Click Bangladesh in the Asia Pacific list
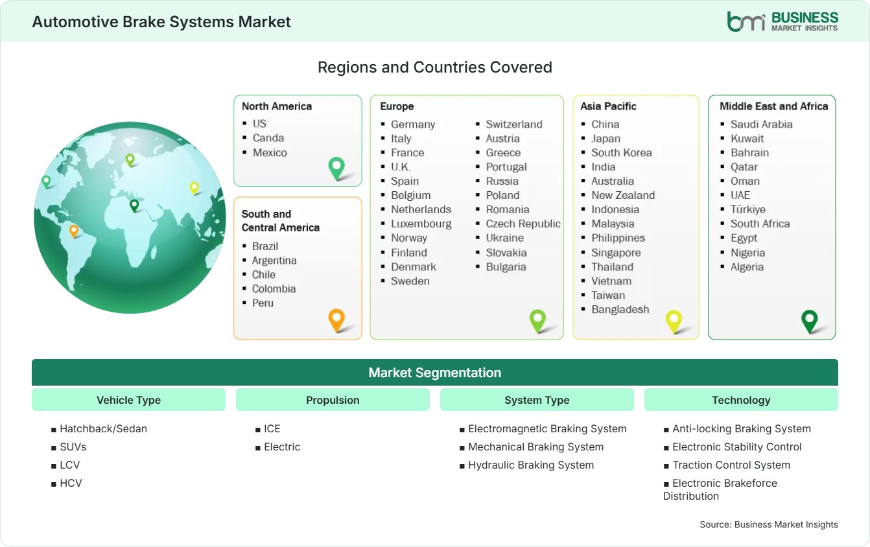Screen dimensions: 870x547 (620, 309)
